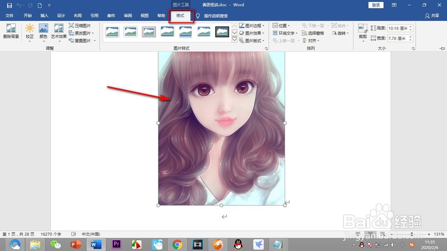Viewport: 447px width, 251px height.
Task: Switch to the 视图 (View) tab
Action: 144,16
